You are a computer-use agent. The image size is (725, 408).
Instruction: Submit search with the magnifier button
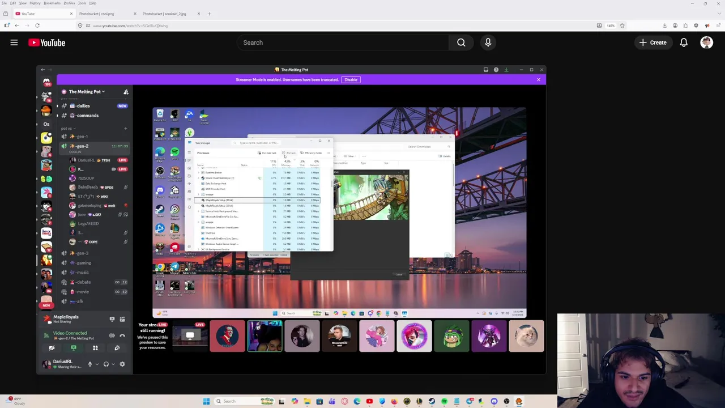(x=461, y=42)
